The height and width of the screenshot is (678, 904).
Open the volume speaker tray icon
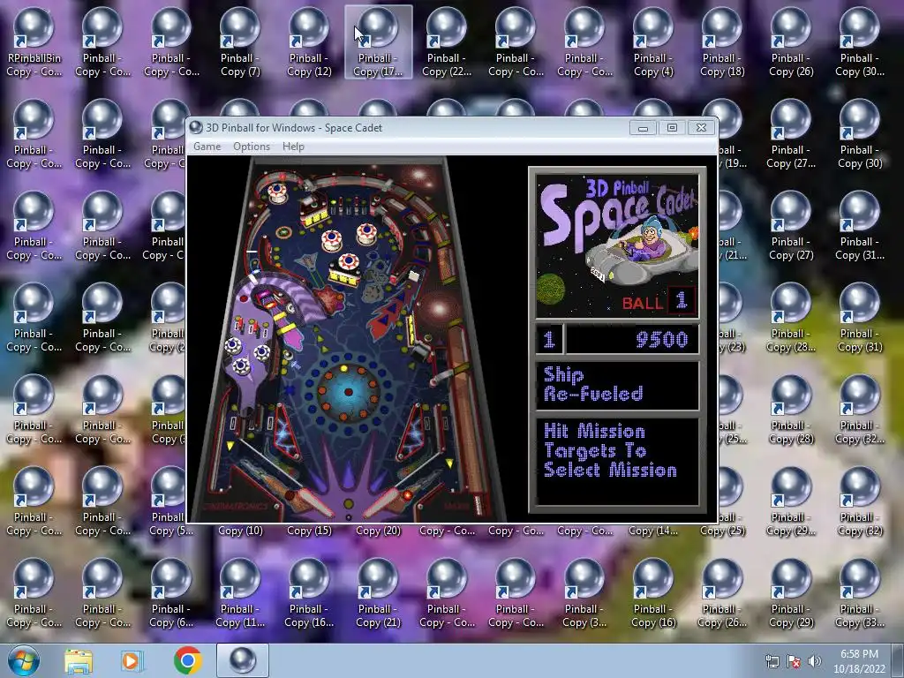(x=815, y=660)
